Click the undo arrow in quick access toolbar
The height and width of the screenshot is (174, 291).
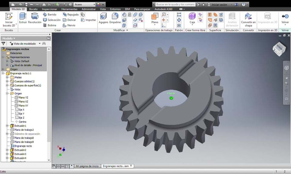32,5
